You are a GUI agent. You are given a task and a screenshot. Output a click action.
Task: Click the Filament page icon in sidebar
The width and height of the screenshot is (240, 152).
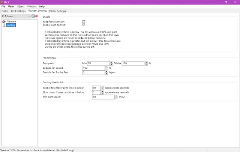click(x=4, y=22)
